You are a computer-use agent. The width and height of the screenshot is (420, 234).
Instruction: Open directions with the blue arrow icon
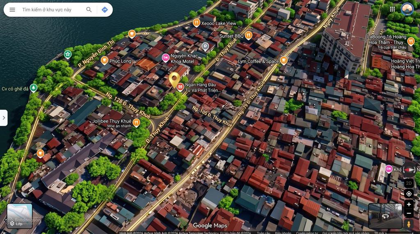105,10
